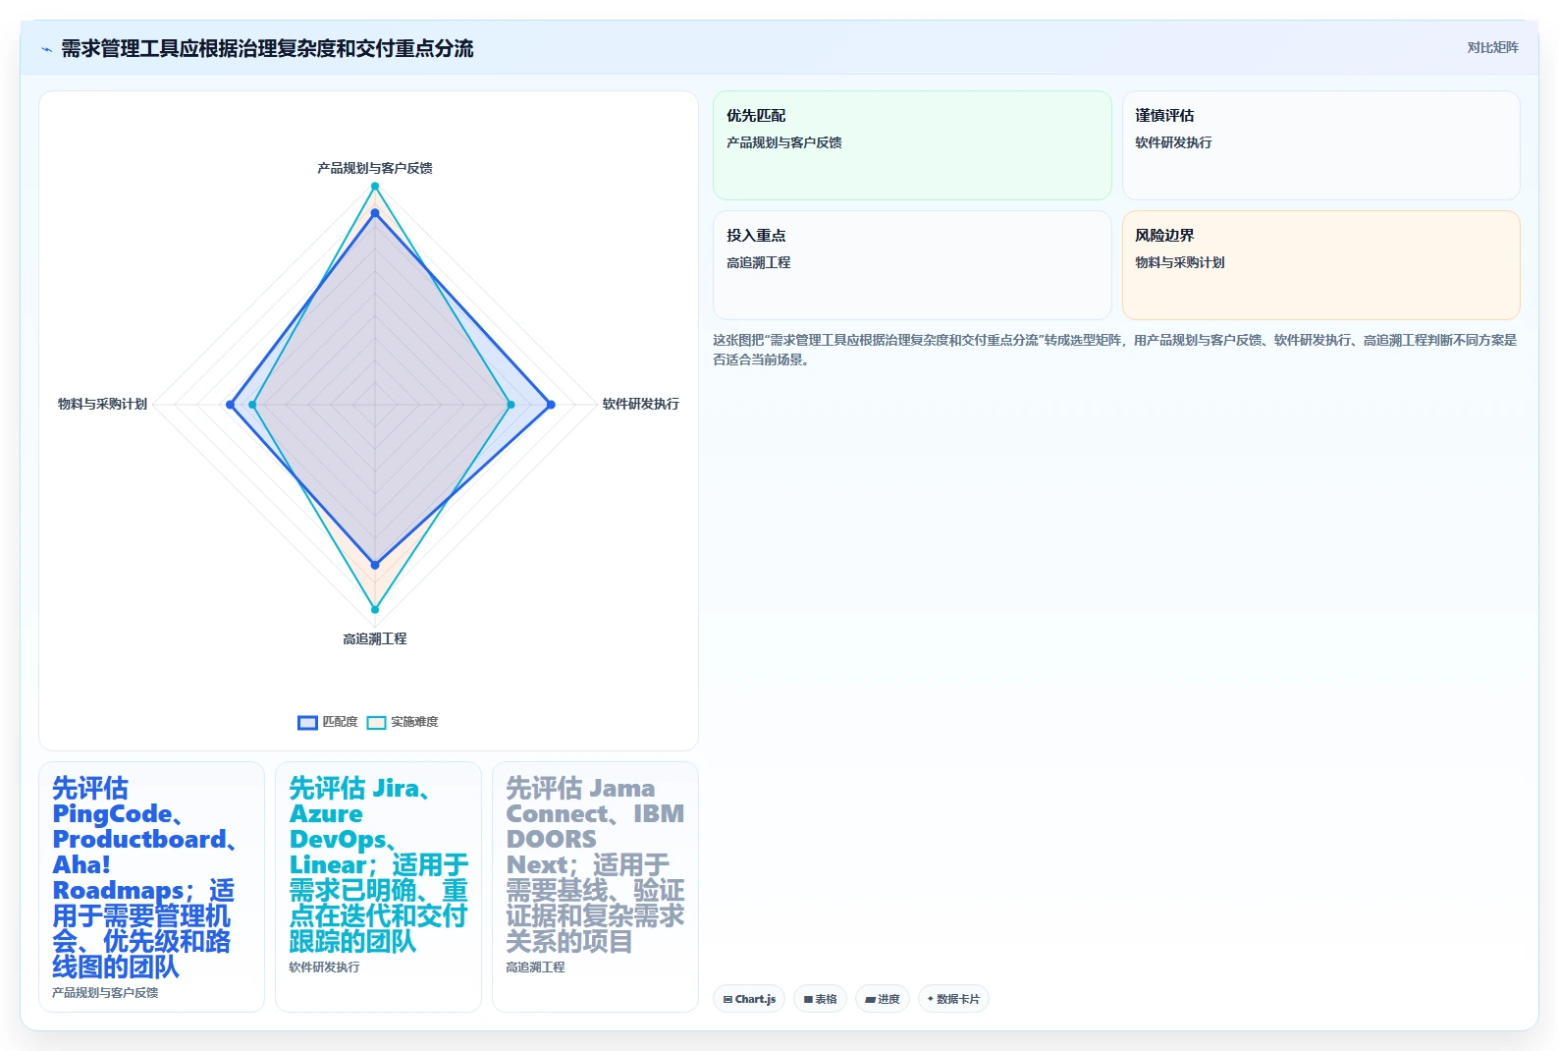Click the Chart.js tag
This screenshot has width=1559, height=1051.
(748, 999)
